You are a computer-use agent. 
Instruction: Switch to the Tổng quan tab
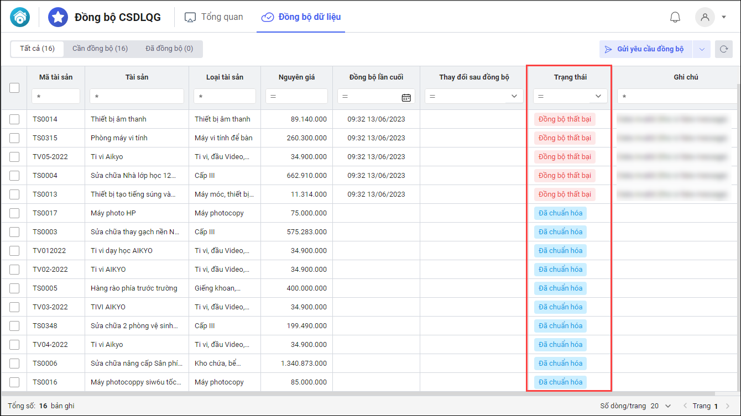pos(214,17)
